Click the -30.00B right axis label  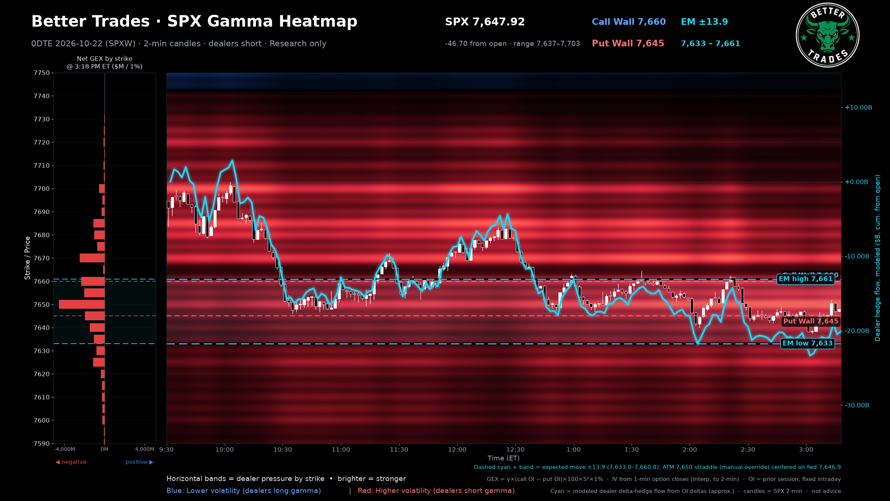pos(857,405)
